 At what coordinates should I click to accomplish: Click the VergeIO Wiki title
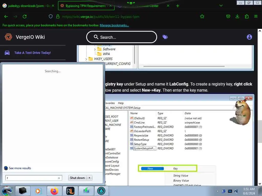click(30, 37)
